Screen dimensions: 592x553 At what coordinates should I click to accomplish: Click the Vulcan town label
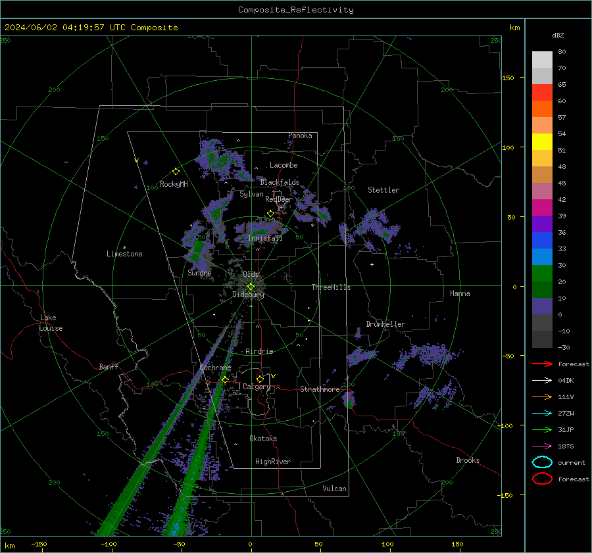click(x=334, y=489)
